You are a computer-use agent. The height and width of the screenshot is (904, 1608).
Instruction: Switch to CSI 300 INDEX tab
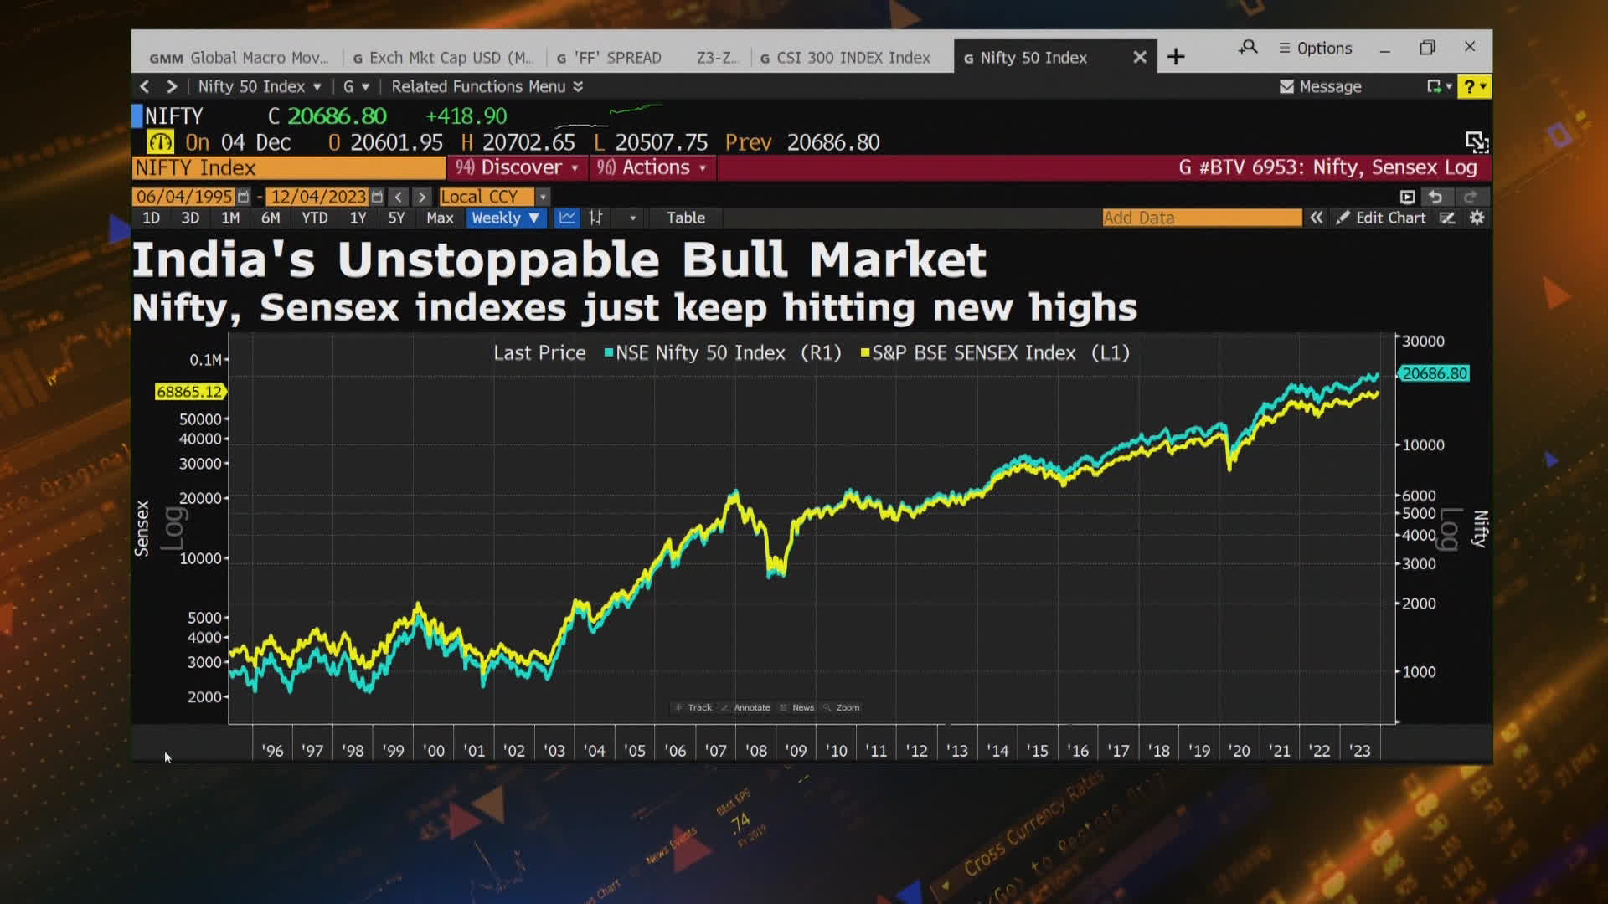pyautogui.click(x=846, y=58)
